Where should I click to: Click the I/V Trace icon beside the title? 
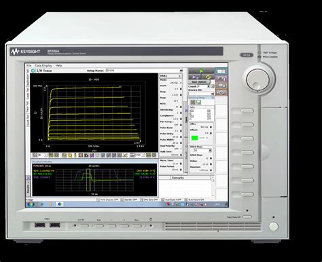pyautogui.click(x=33, y=71)
